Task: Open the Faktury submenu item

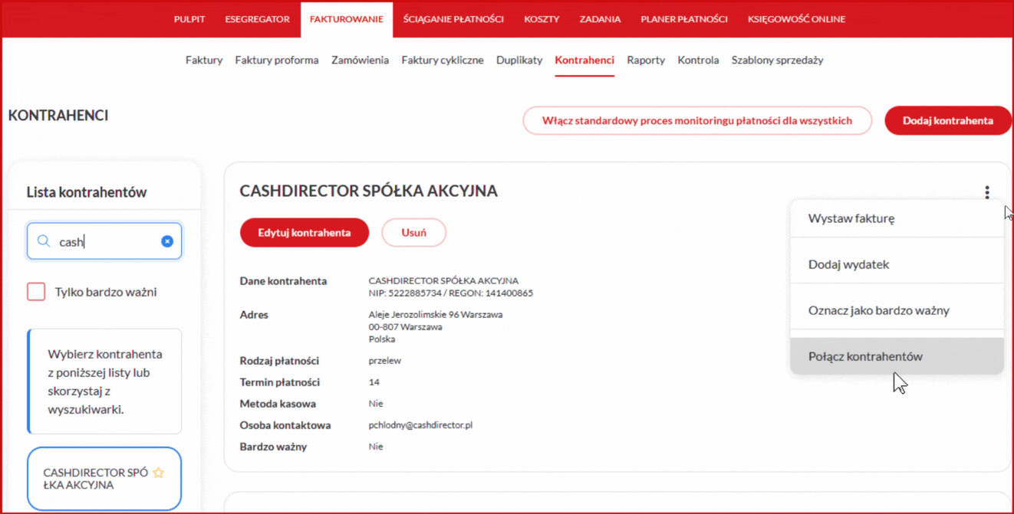Action: click(204, 60)
